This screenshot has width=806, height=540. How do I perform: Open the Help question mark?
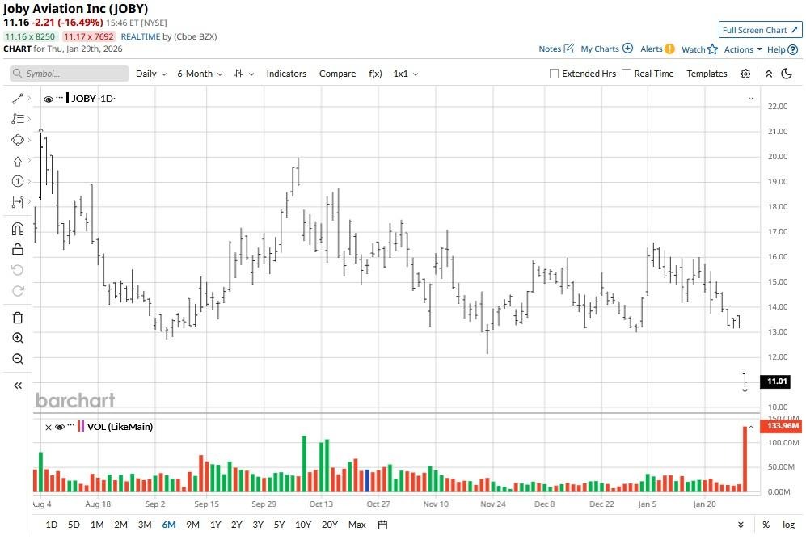[x=792, y=49]
